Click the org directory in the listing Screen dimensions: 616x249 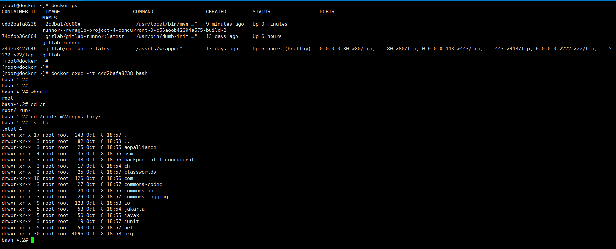click(128, 234)
